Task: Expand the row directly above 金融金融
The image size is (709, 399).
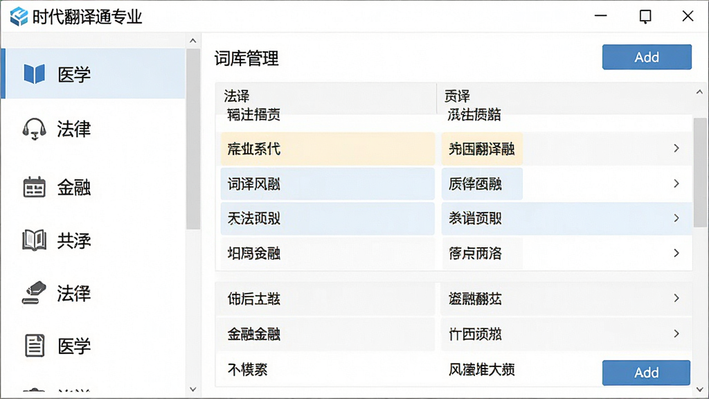Action: pos(676,298)
